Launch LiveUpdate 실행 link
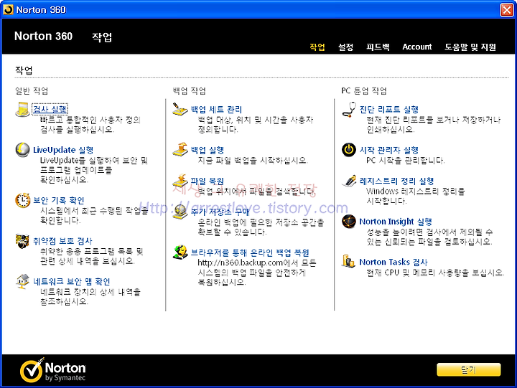 tap(63, 150)
